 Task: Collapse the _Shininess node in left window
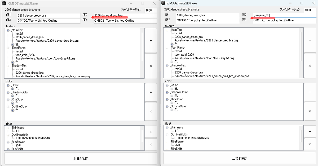coord(8,128)
